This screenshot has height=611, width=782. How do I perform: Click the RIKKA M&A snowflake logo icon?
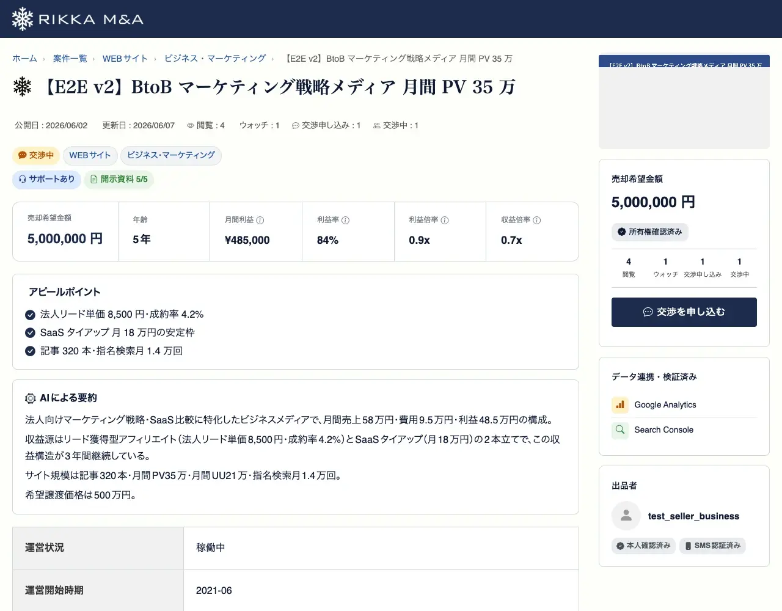click(23, 19)
